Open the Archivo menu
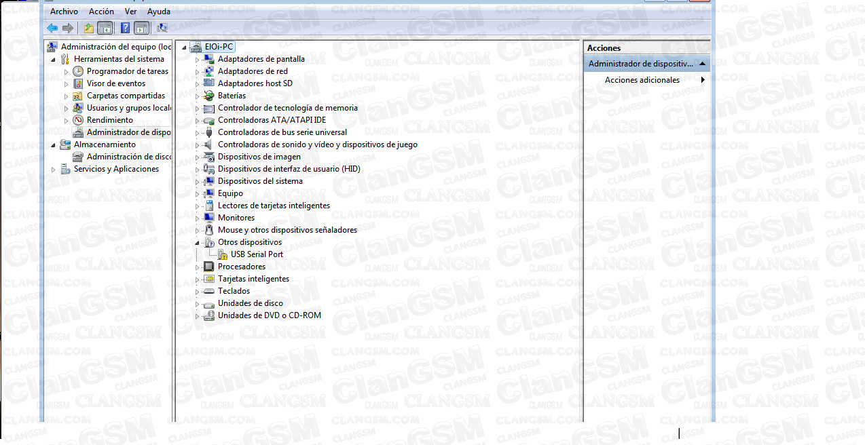This screenshot has width=865, height=445. point(64,12)
